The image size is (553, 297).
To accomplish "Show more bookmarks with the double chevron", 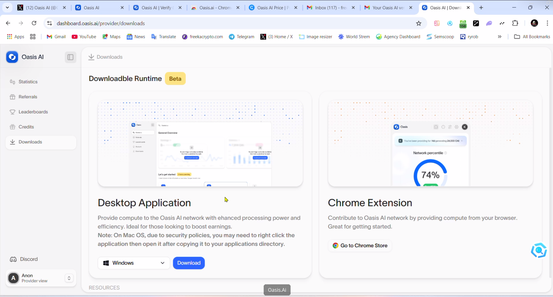I will coord(500,37).
